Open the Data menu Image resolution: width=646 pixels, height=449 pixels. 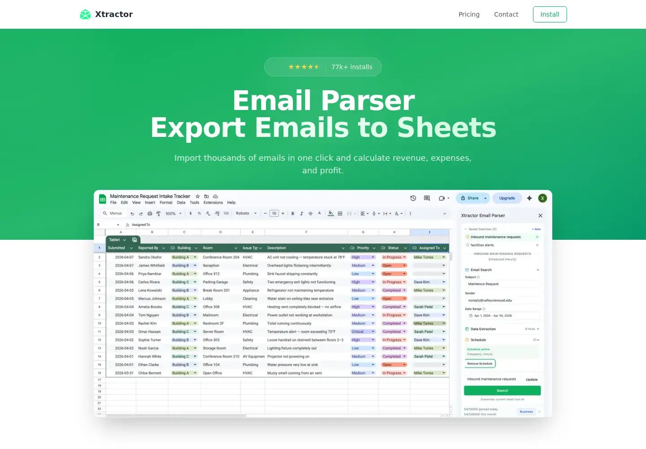point(181,202)
